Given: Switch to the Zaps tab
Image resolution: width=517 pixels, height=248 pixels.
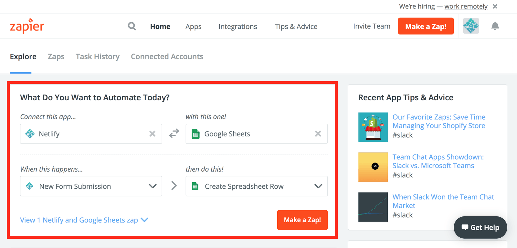Looking at the screenshot, I should point(56,57).
